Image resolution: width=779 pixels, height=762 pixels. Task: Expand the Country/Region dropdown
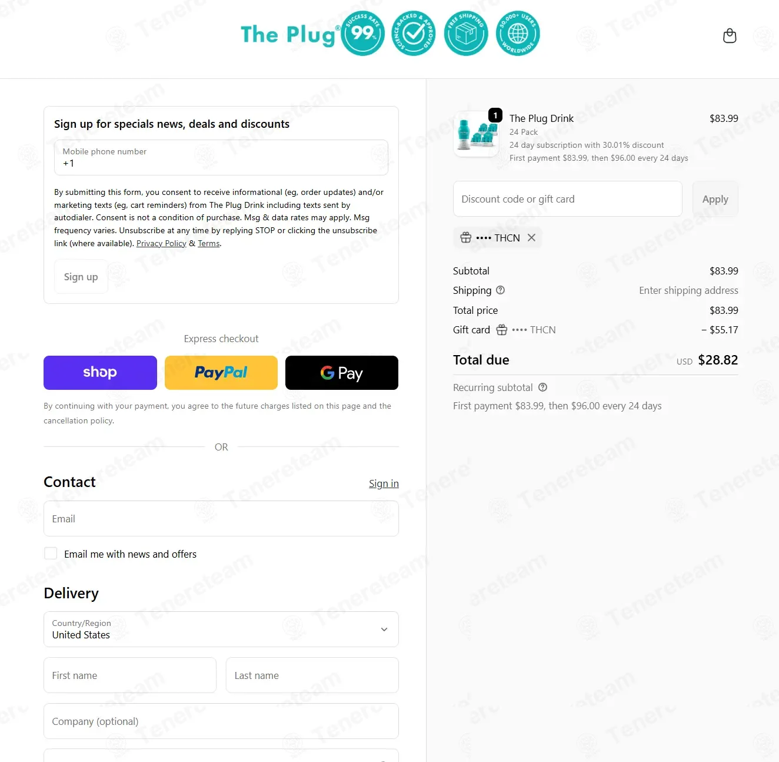[x=221, y=629]
